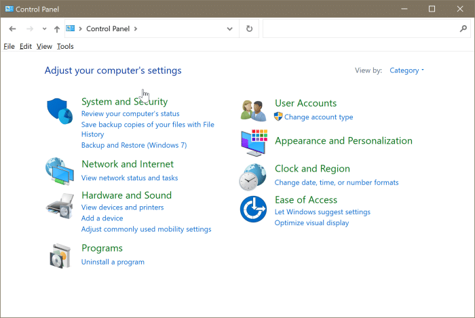Minimize the Control Panel window
The height and width of the screenshot is (318, 475).
point(404,9)
